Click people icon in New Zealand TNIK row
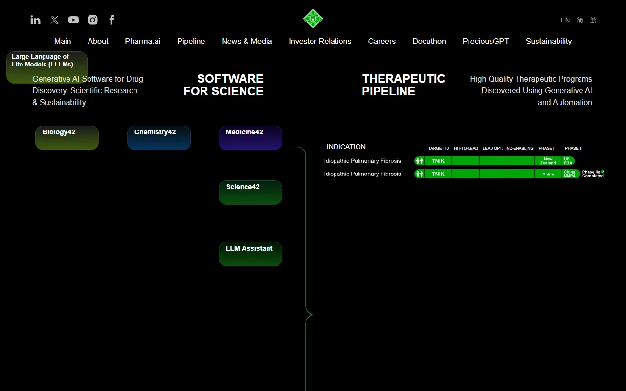 (419, 161)
